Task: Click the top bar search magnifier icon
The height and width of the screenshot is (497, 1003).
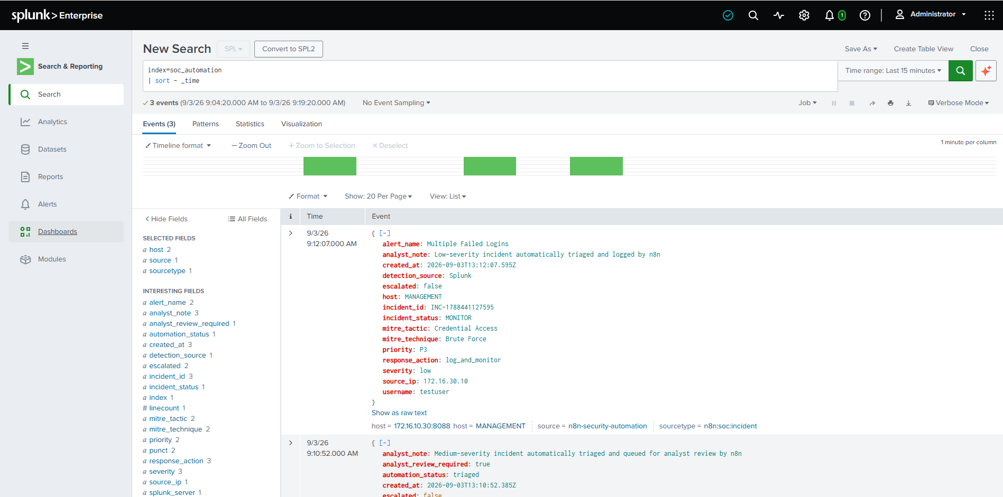Action: point(753,15)
